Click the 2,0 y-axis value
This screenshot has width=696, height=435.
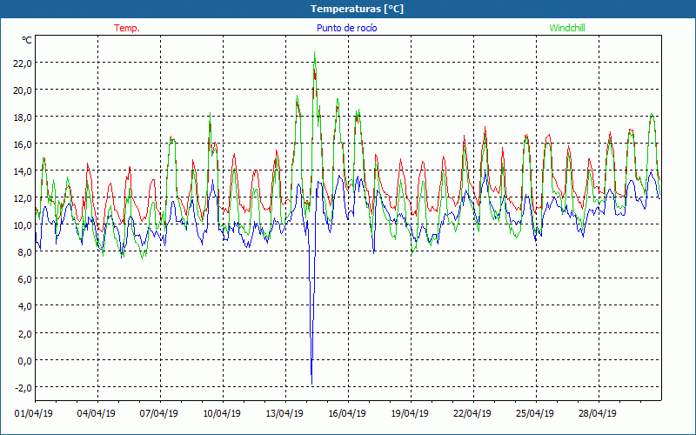click(25, 333)
